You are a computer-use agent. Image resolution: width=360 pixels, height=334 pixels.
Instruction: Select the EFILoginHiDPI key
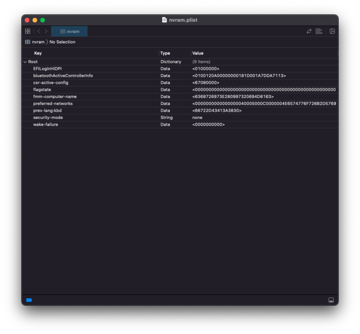[x=48, y=69]
